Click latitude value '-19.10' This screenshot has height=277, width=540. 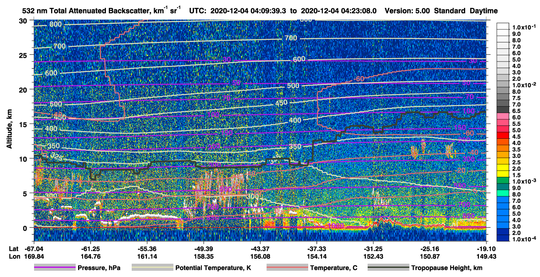point(486,248)
